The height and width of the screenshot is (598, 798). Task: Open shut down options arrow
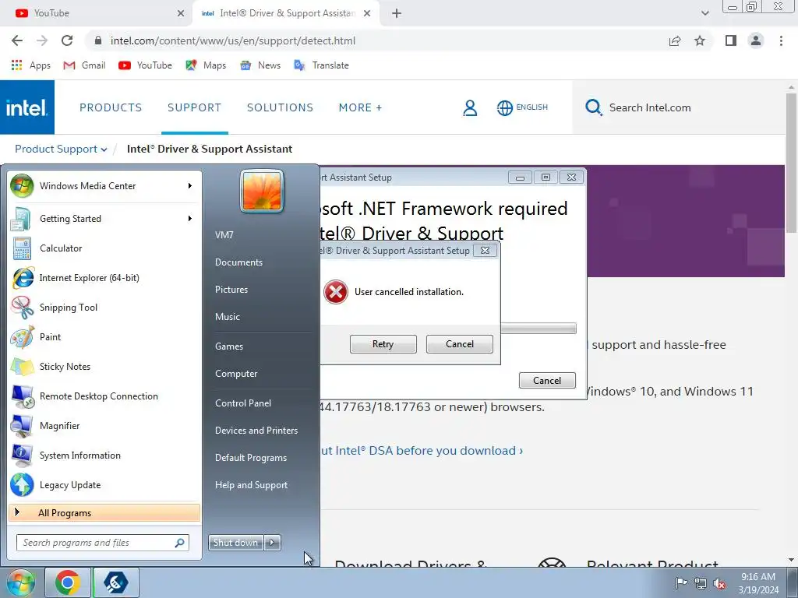272,543
